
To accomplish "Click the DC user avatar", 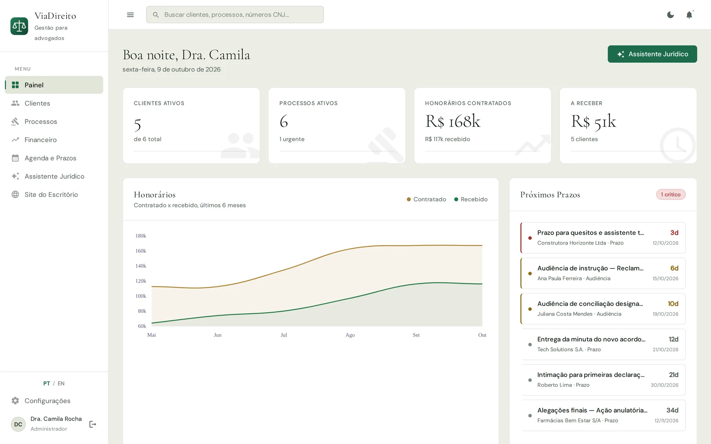I will [18, 424].
